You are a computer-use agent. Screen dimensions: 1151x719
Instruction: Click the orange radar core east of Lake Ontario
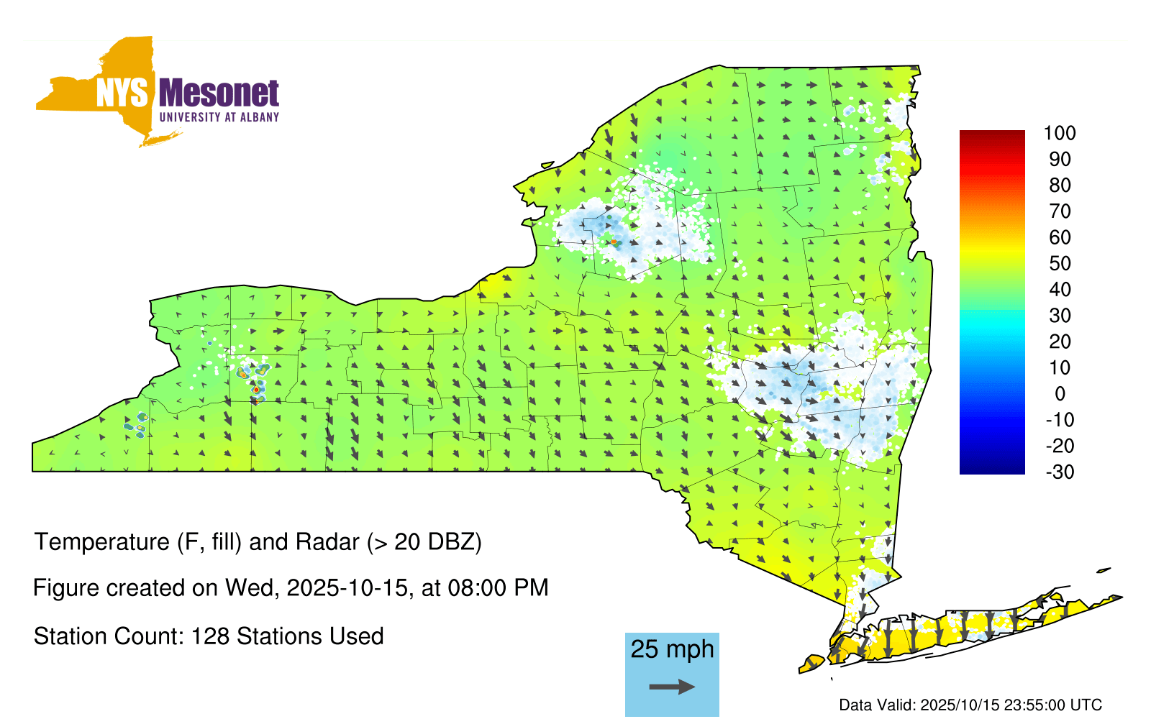[x=614, y=242]
